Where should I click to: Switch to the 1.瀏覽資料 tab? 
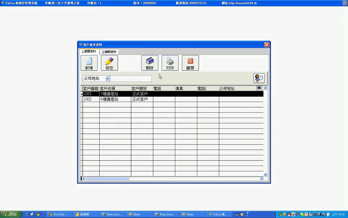pos(89,51)
